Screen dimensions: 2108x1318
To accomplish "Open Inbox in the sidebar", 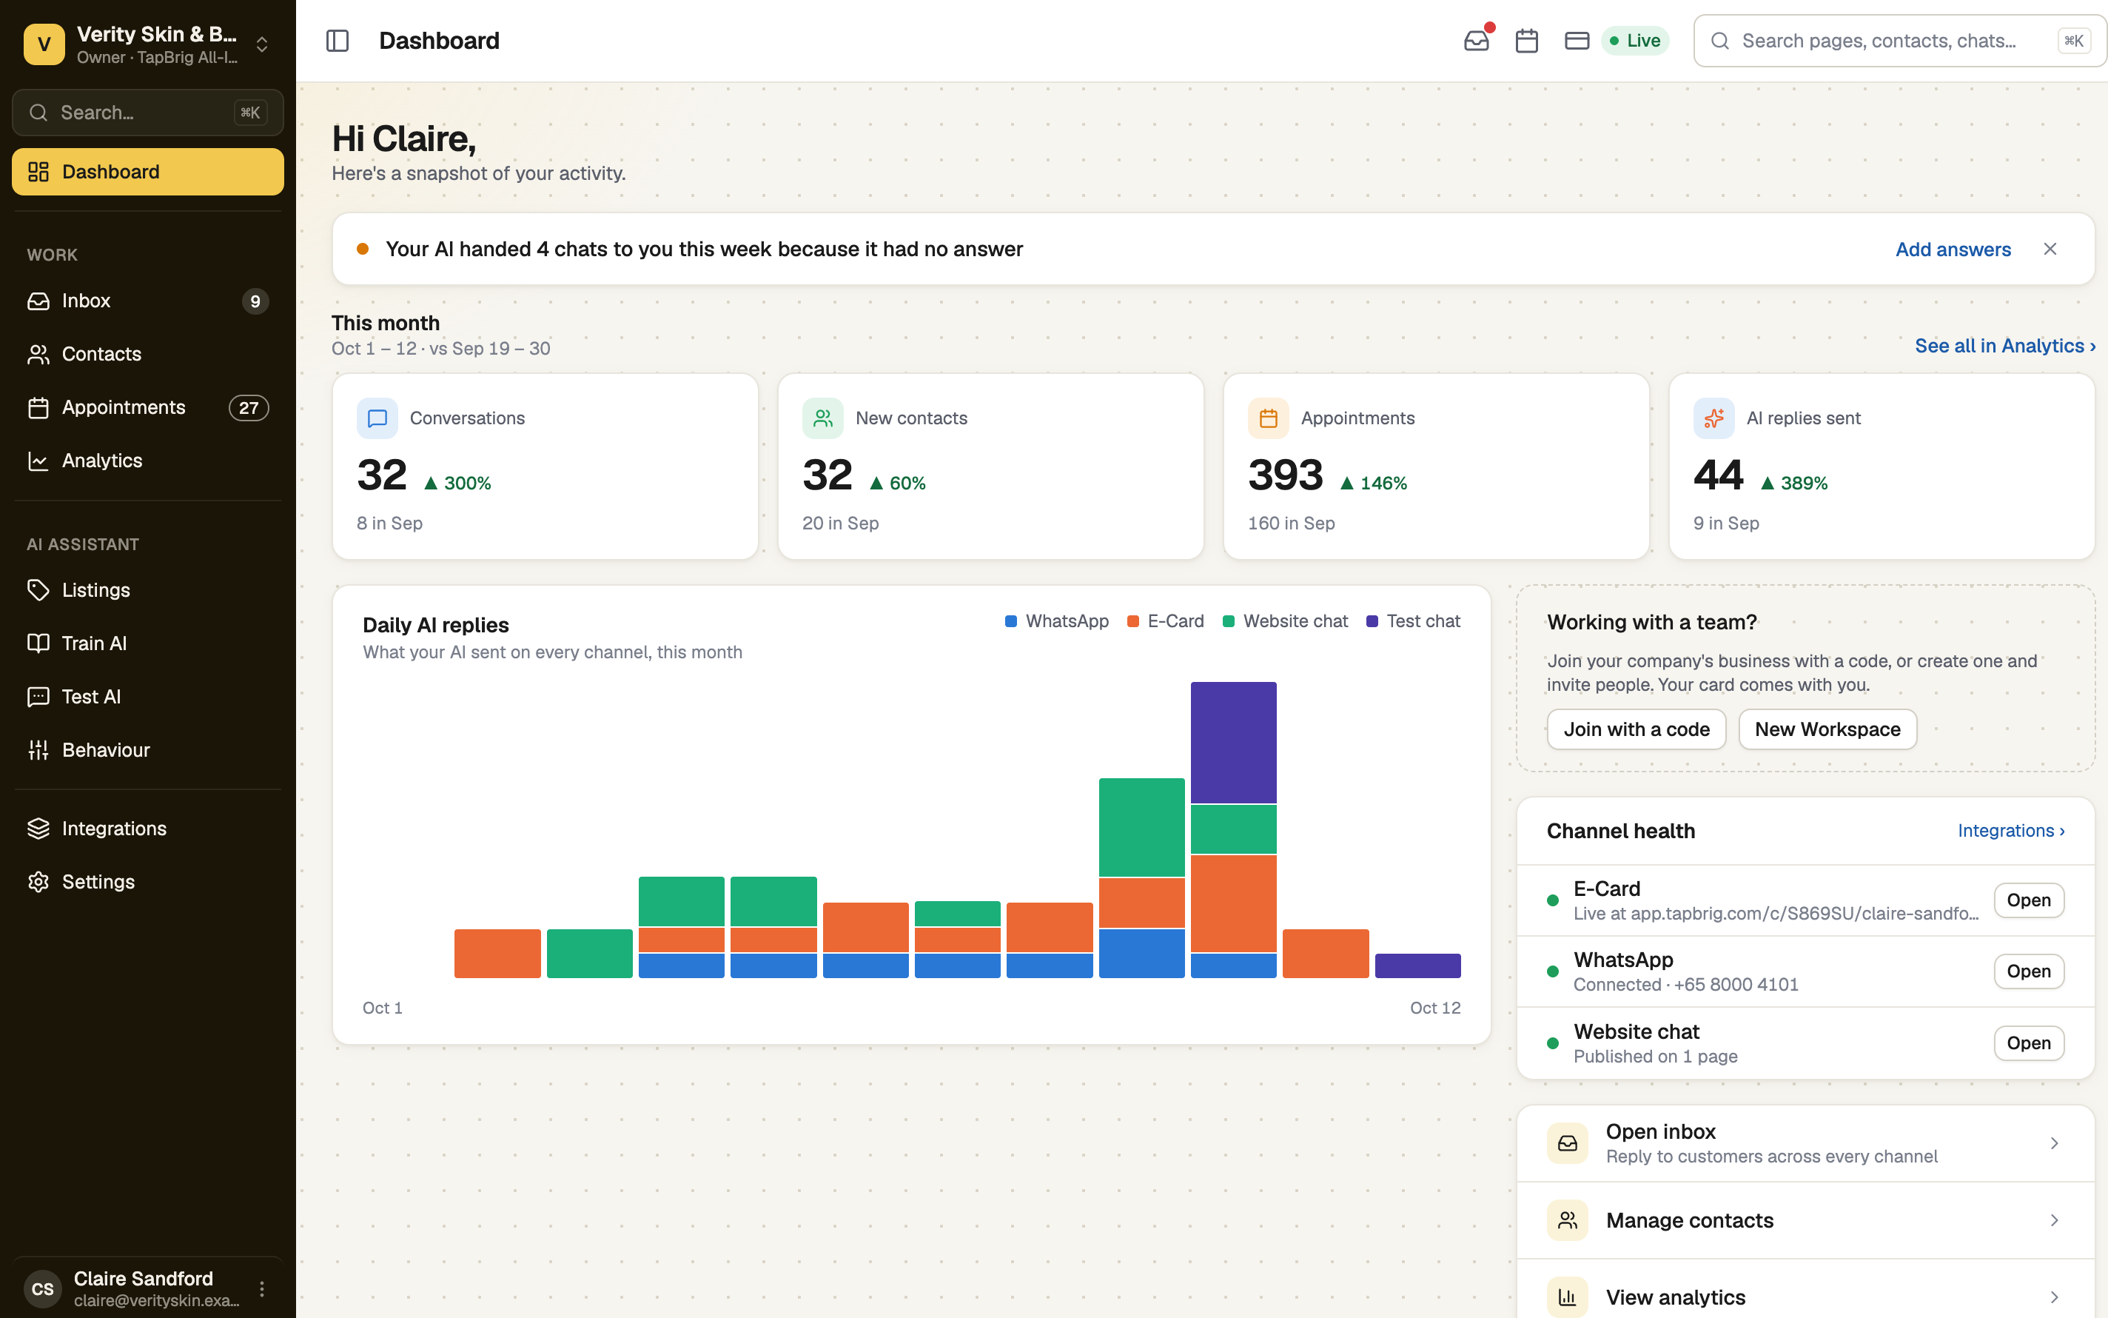I will [x=147, y=301].
